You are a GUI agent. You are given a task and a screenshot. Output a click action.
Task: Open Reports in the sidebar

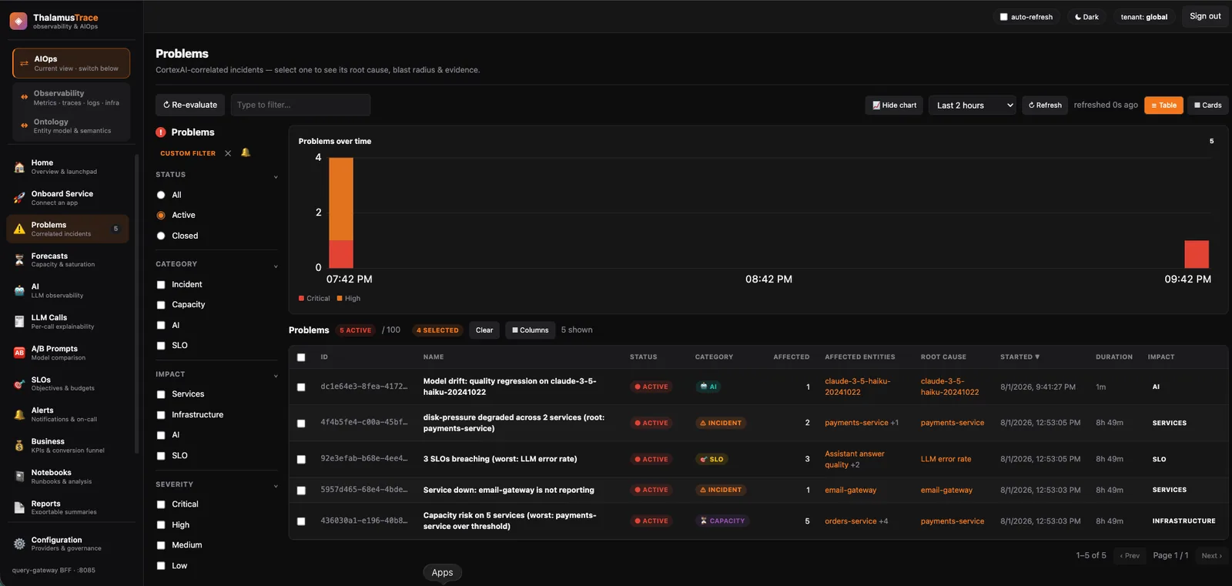[67, 507]
